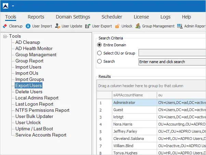Open the Logs tab
This screenshot has height=155, width=206.
165,17
